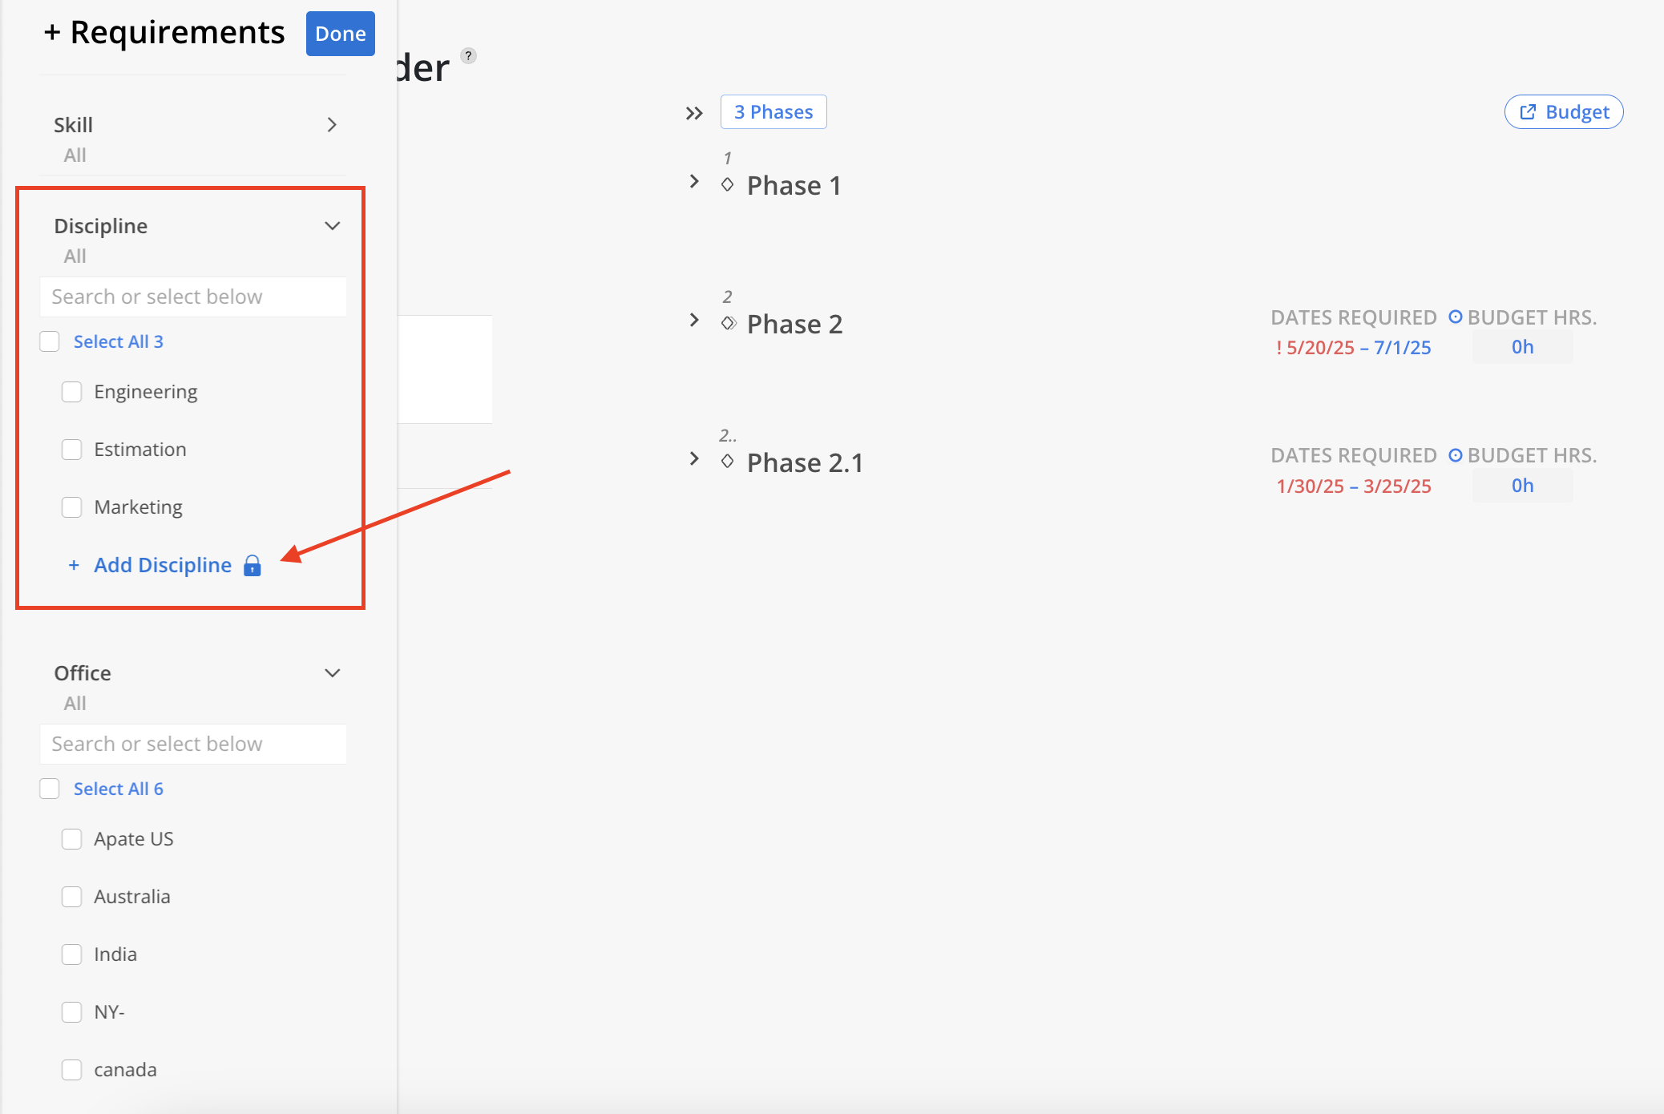Image resolution: width=1664 pixels, height=1114 pixels.
Task: Check the Estimation discipline checkbox
Action: point(72,450)
